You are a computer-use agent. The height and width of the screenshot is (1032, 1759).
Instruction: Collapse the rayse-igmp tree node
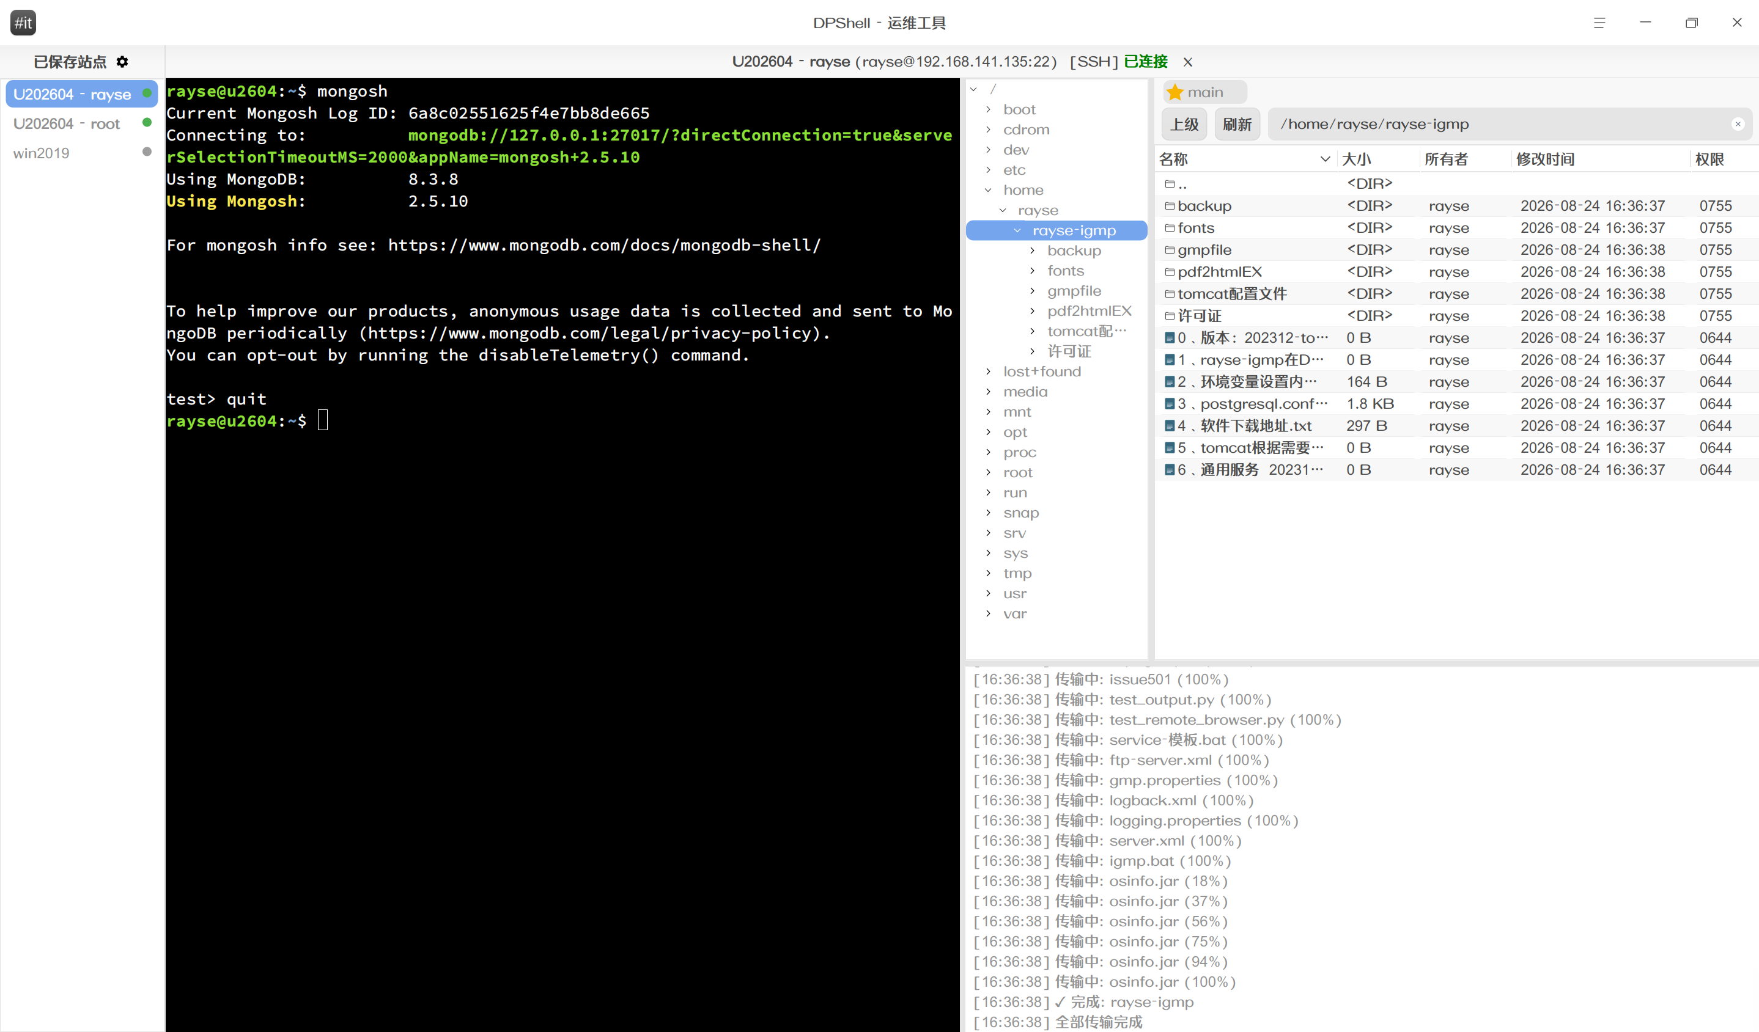click(x=1017, y=230)
